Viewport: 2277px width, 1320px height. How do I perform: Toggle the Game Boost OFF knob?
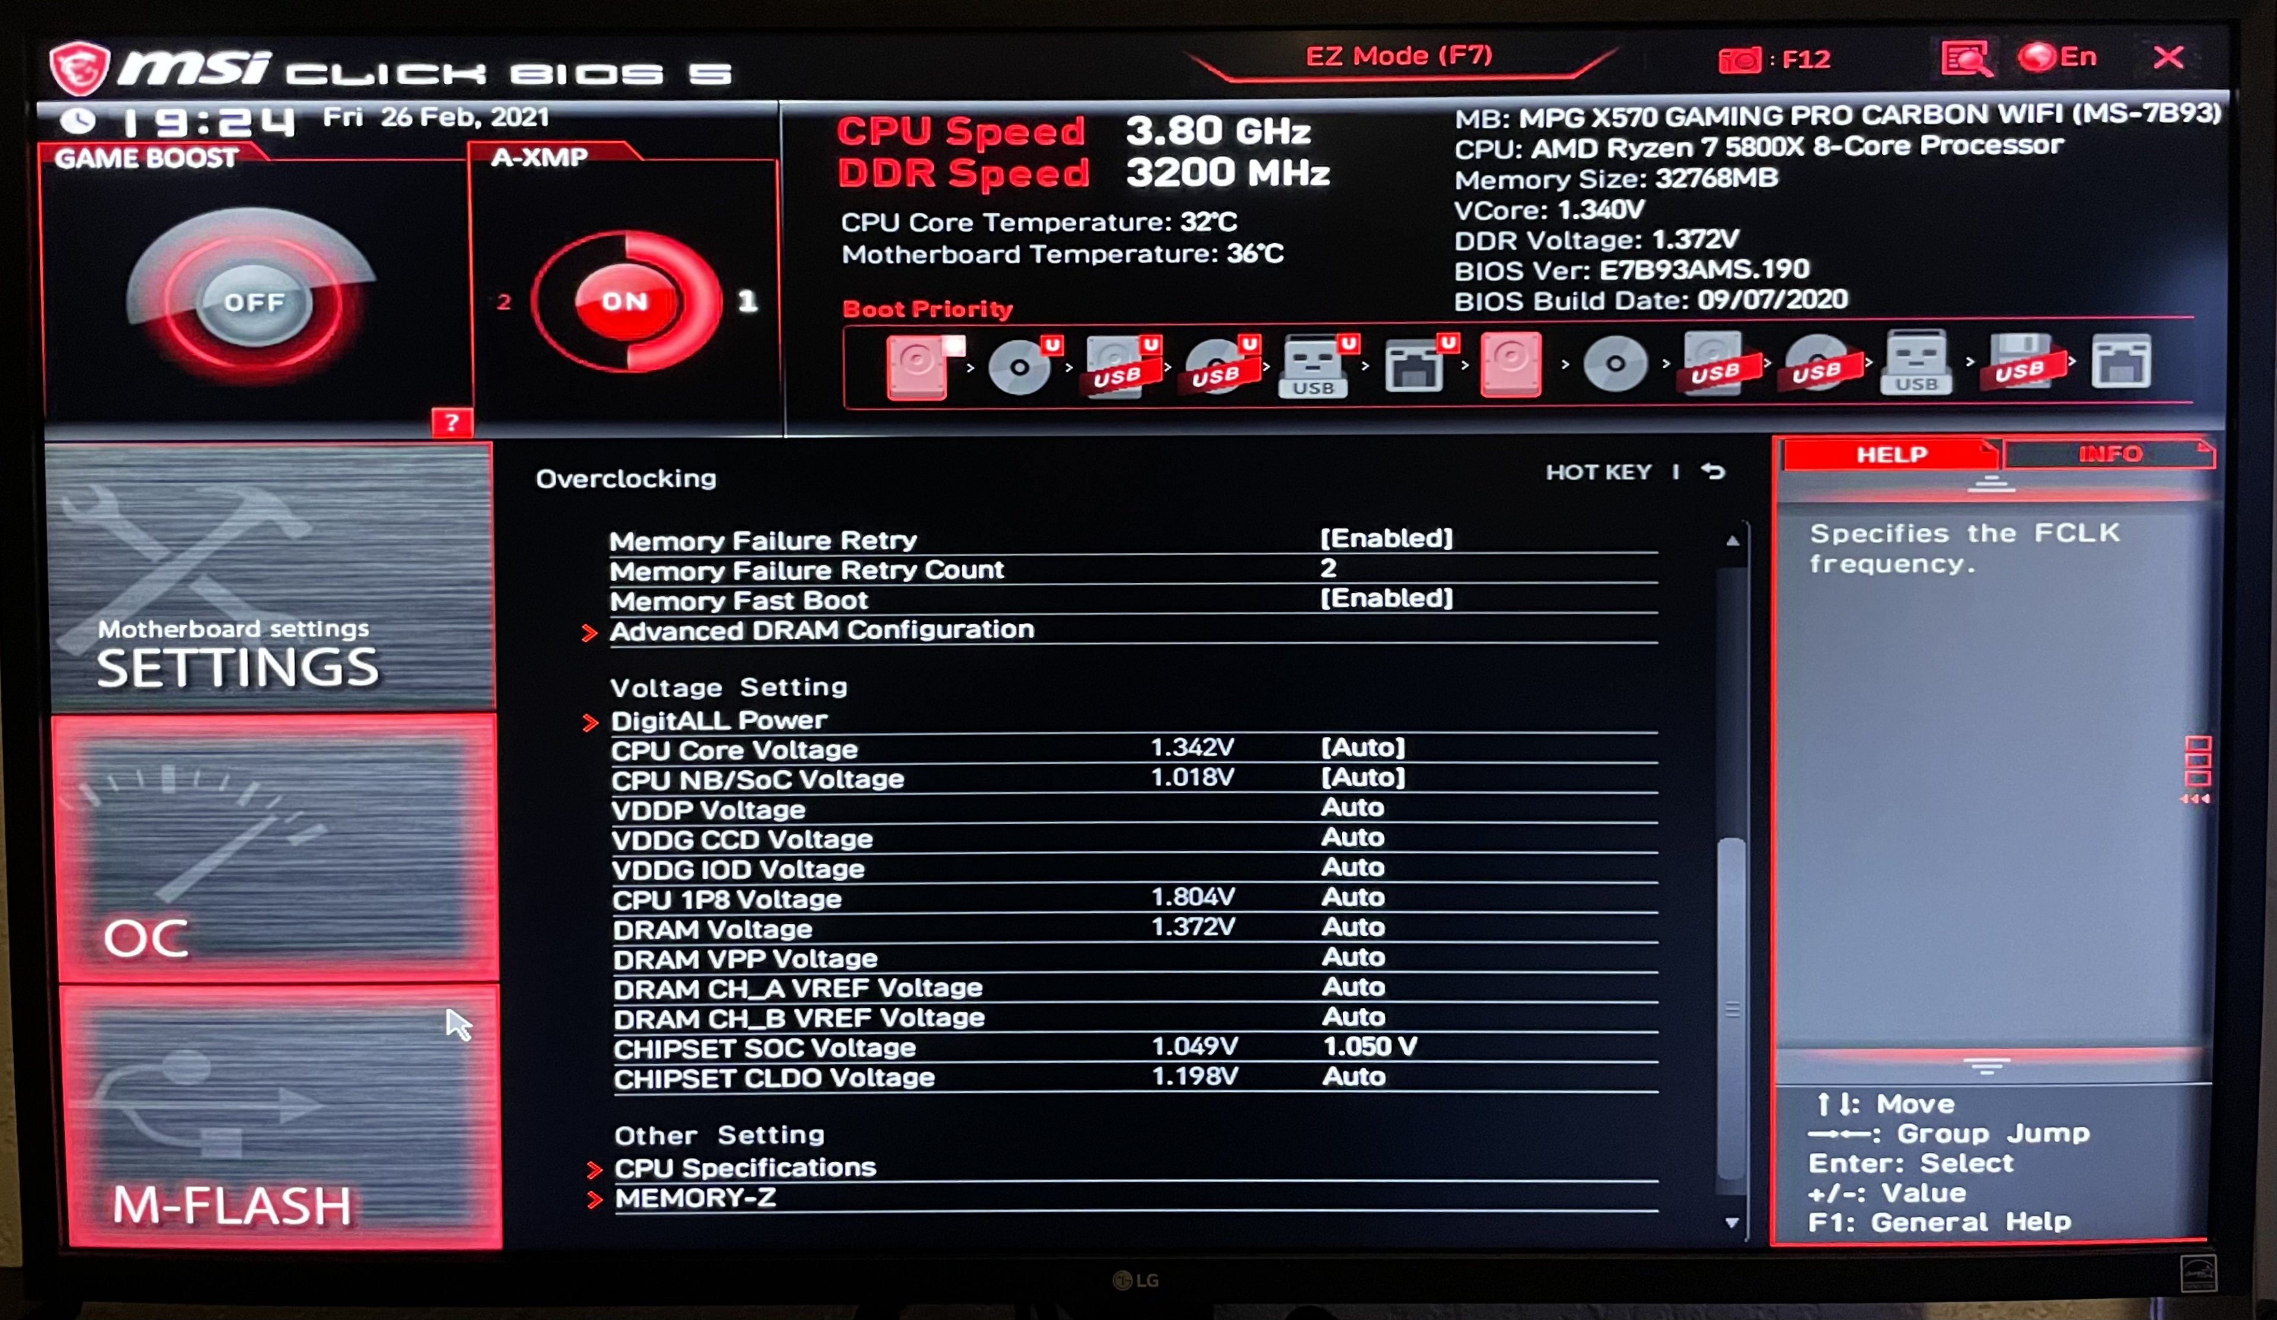(x=254, y=302)
